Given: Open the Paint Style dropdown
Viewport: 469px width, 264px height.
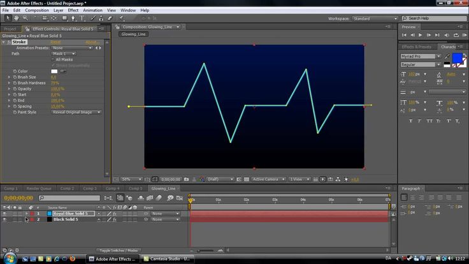Looking at the screenshot, I should [76, 112].
